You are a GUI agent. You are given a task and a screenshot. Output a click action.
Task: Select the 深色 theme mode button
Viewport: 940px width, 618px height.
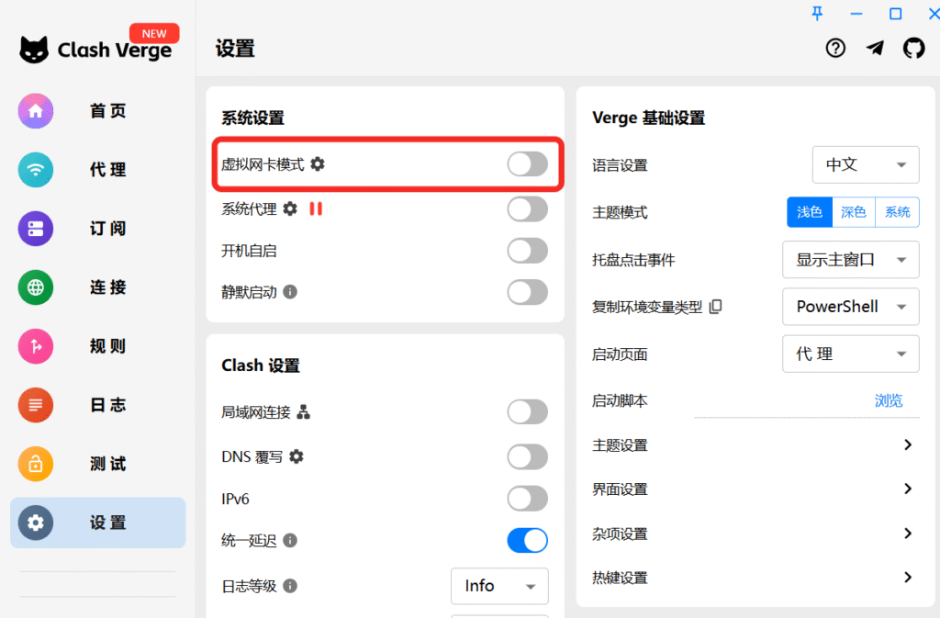click(x=853, y=212)
